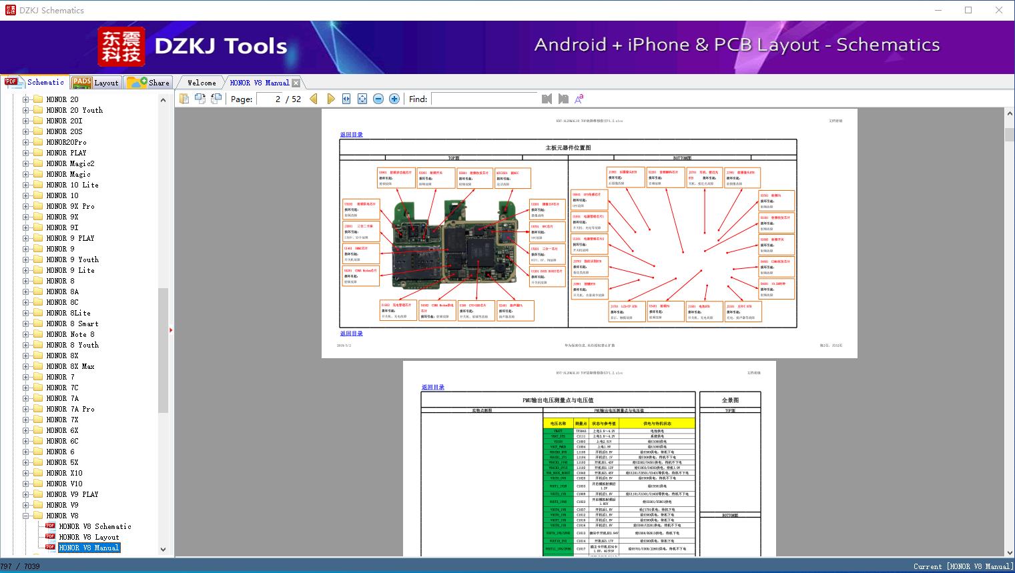
Task: Expand the HONOR 6X folder
Action: (x=26, y=430)
